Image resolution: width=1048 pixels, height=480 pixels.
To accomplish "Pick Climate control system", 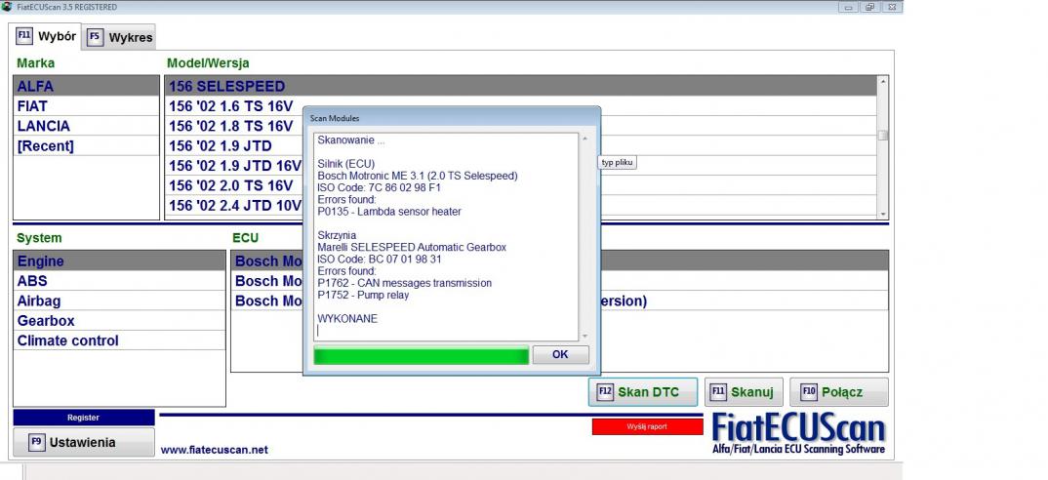I will pos(119,340).
